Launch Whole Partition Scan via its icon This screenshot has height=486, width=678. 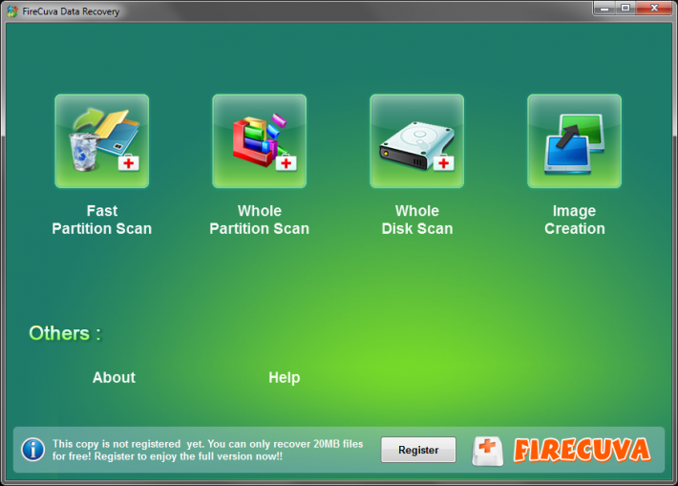[x=260, y=141]
